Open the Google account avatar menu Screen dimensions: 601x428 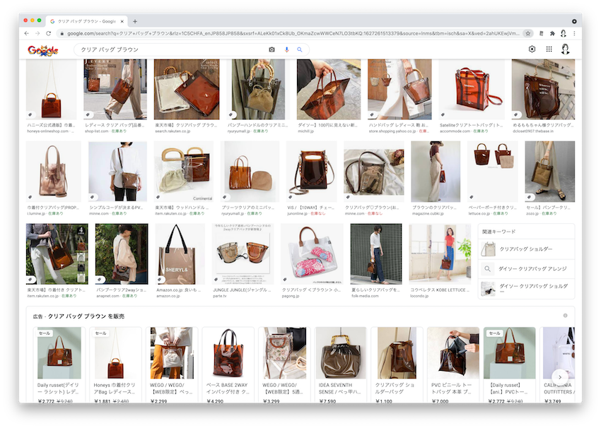(x=566, y=49)
